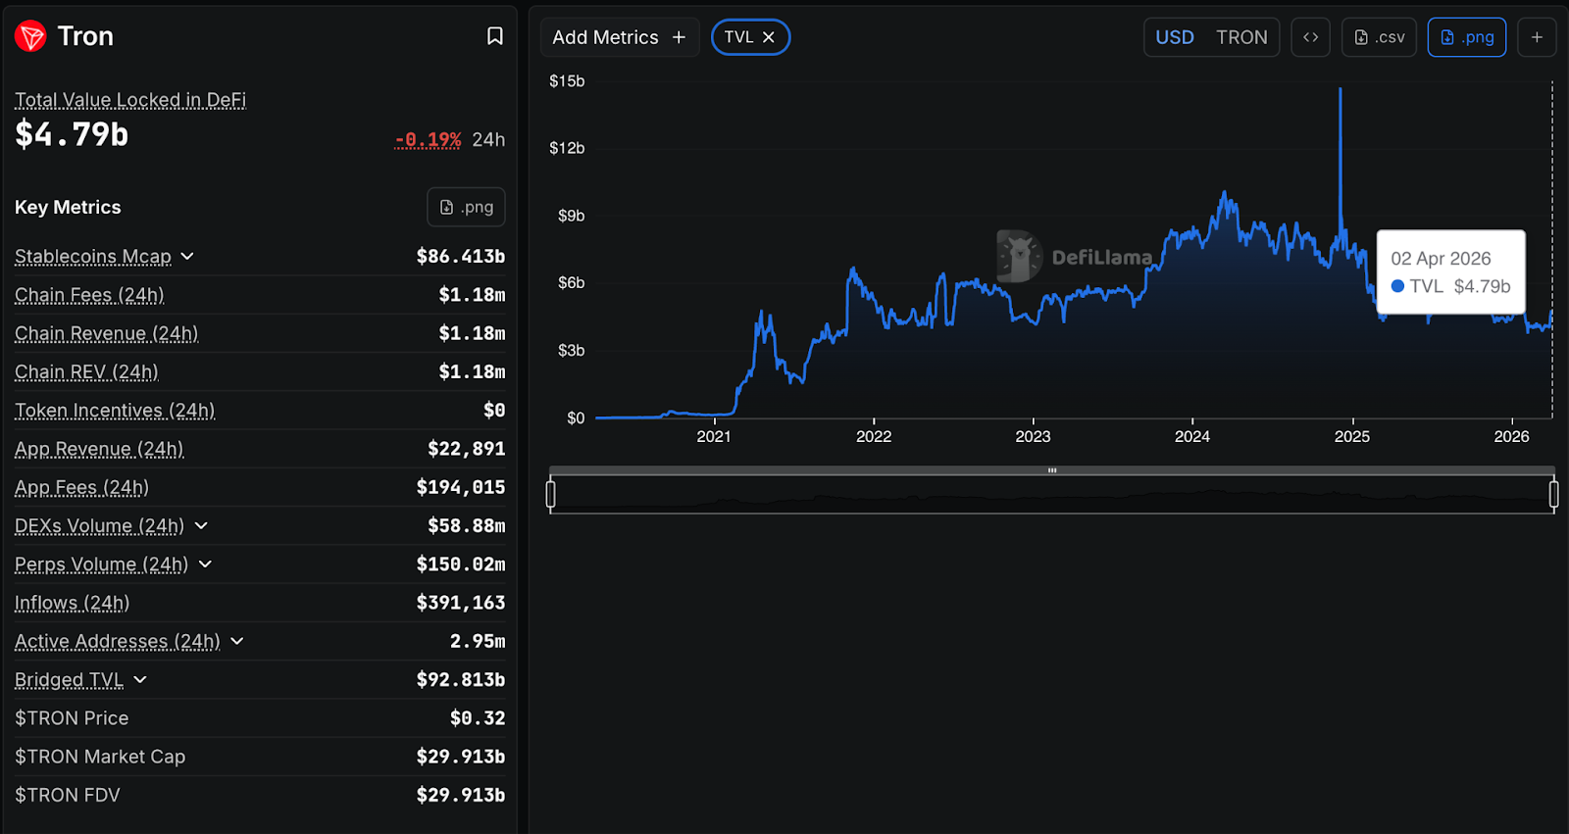Click the left handle of chart range slider
The width and height of the screenshot is (1569, 834).
click(x=551, y=494)
